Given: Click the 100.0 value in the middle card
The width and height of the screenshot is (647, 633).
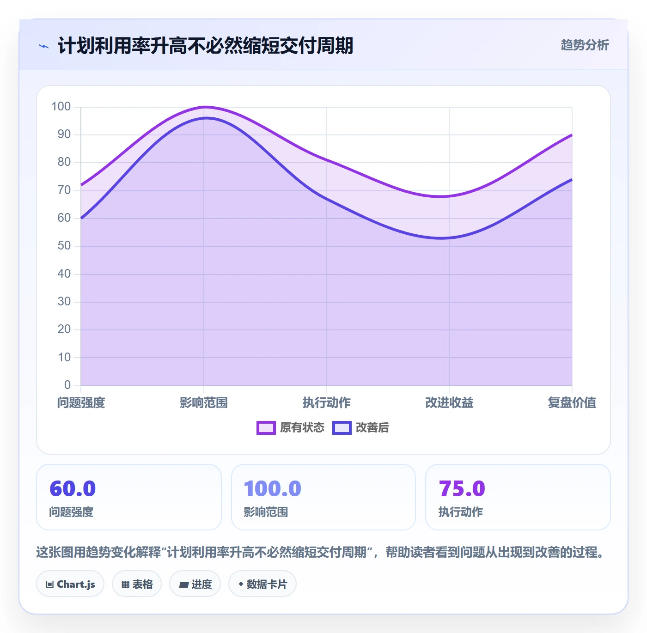Looking at the screenshot, I should point(273,488).
